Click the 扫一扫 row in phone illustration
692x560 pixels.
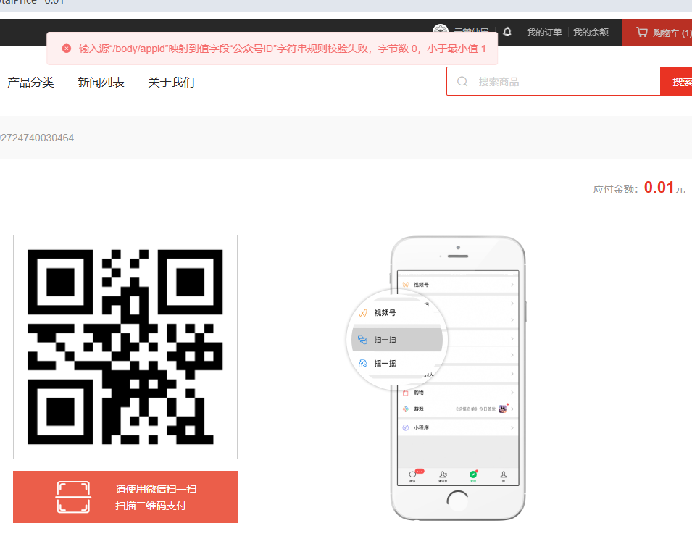coord(397,340)
